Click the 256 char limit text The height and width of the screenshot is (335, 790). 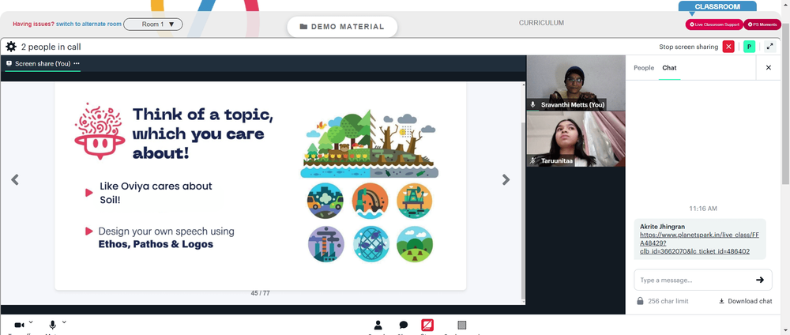pos(668,301)
